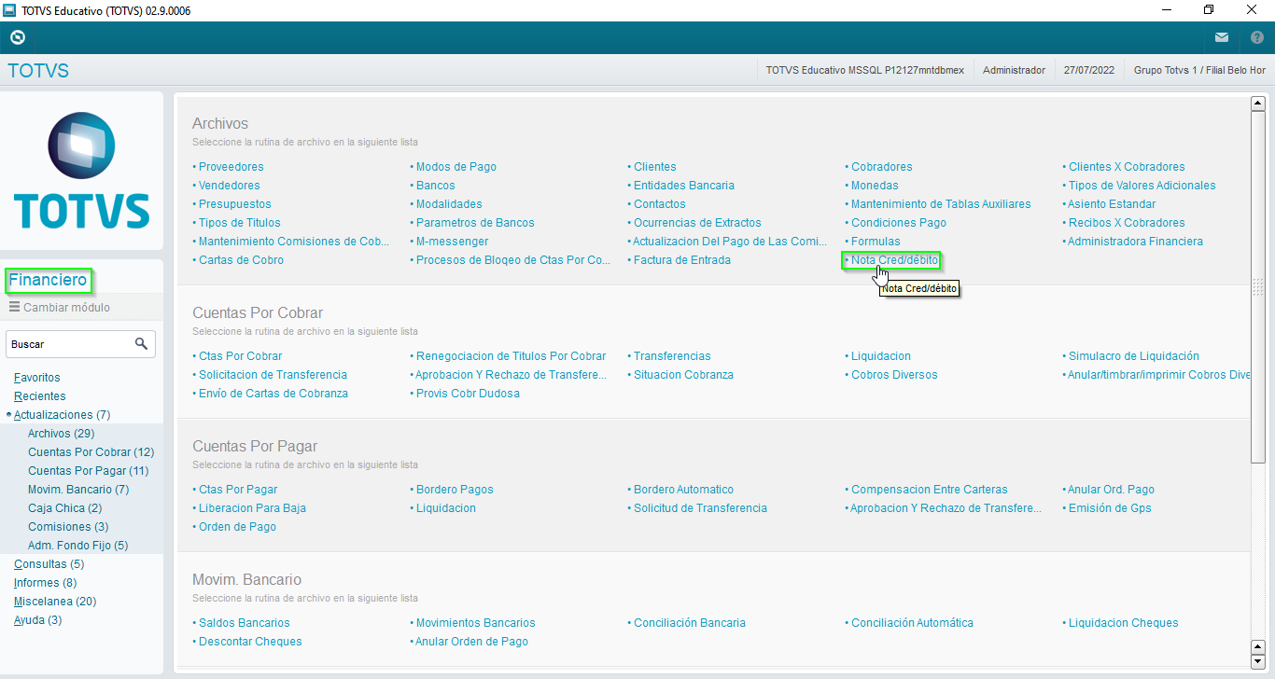Screen dimensions: 1275x679
Task: Open the Proveedores routine
Action: pos(231,167)
